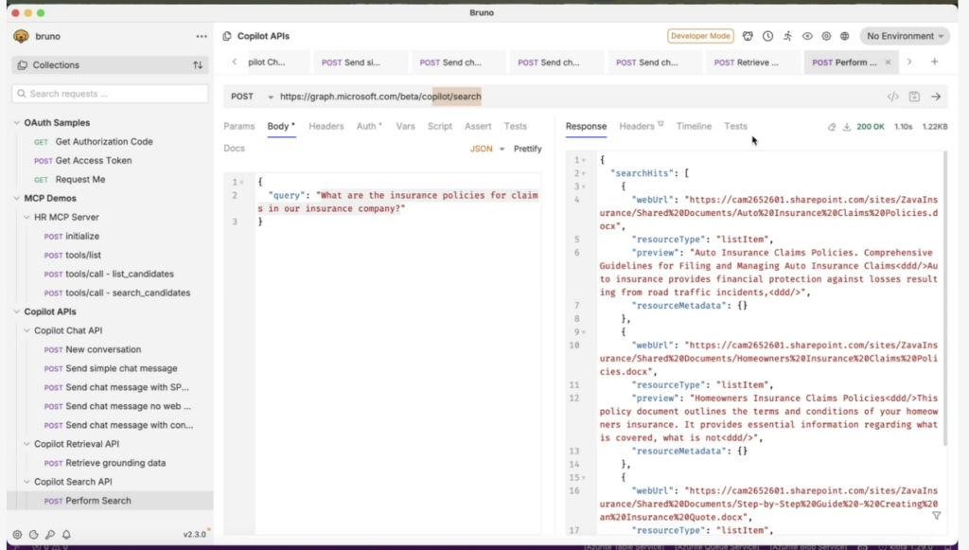The width and height of the screenshot is (969, 550).
Task: Click the Prettify button
Action: (x=528, y=149)
